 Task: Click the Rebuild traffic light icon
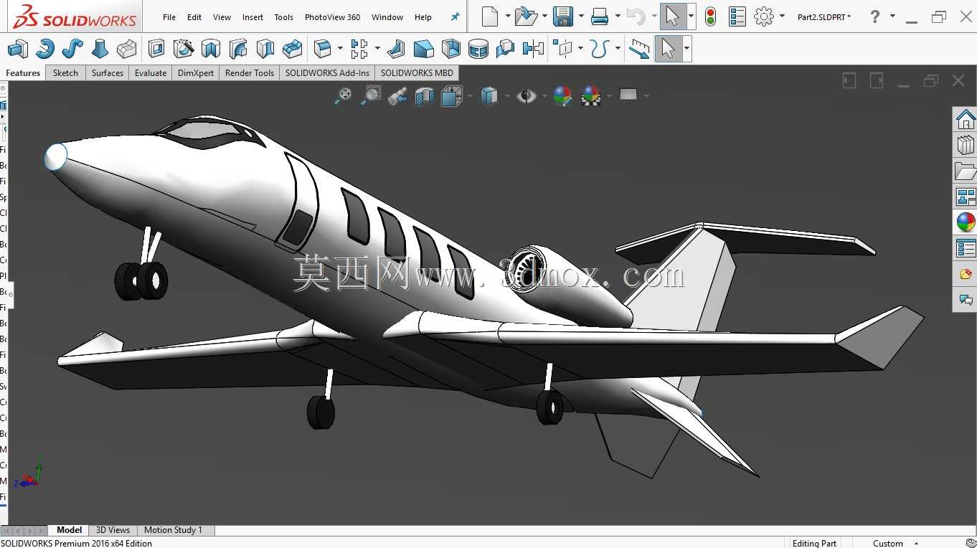710,16
